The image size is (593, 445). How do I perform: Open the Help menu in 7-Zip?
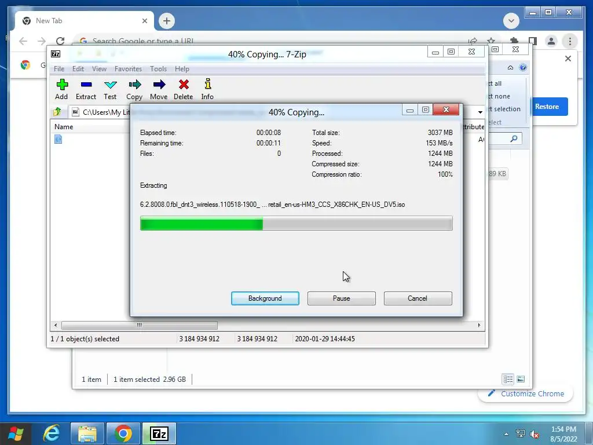182,69
